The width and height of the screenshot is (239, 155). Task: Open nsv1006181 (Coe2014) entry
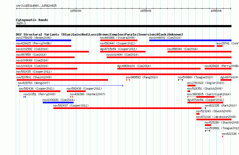59,100
